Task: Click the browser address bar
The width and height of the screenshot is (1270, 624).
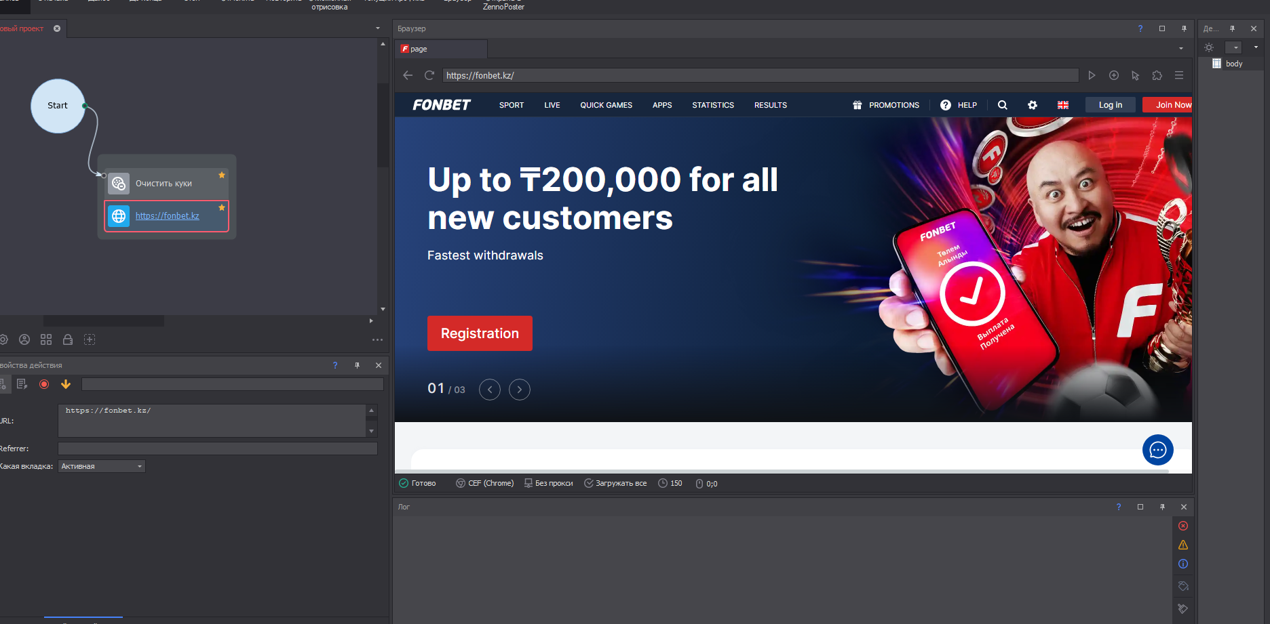Action: point(761,75)
